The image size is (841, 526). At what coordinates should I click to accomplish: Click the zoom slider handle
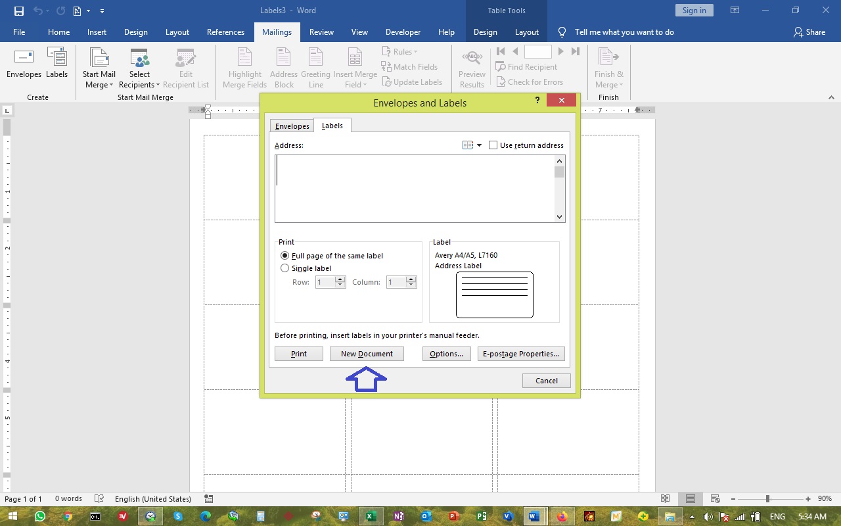pyautogui.click(x=767, y=499)
